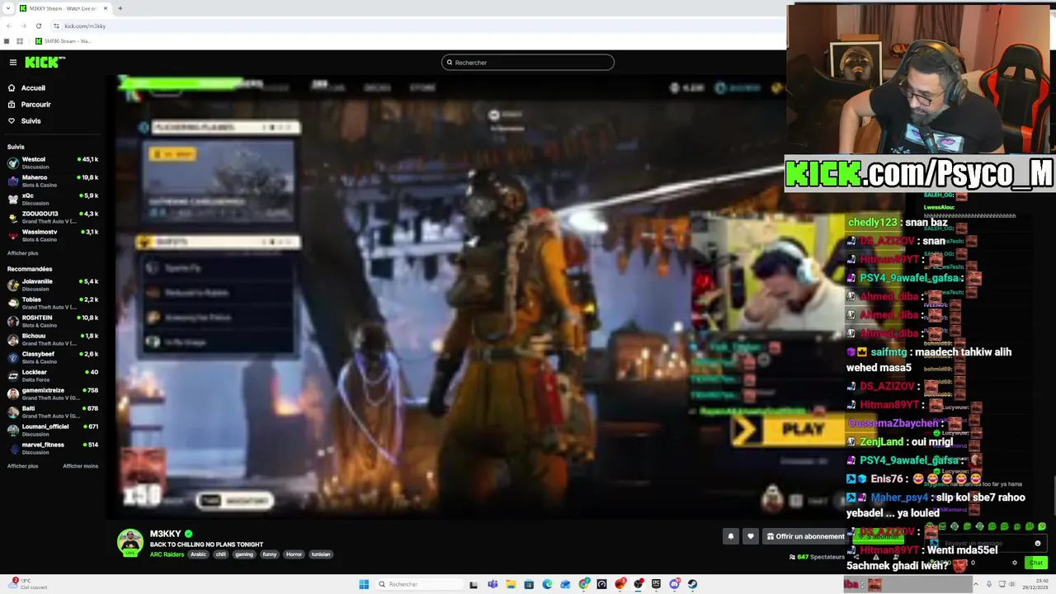Open Wassimostv channel in sidebar

click(x=53, y=234)
